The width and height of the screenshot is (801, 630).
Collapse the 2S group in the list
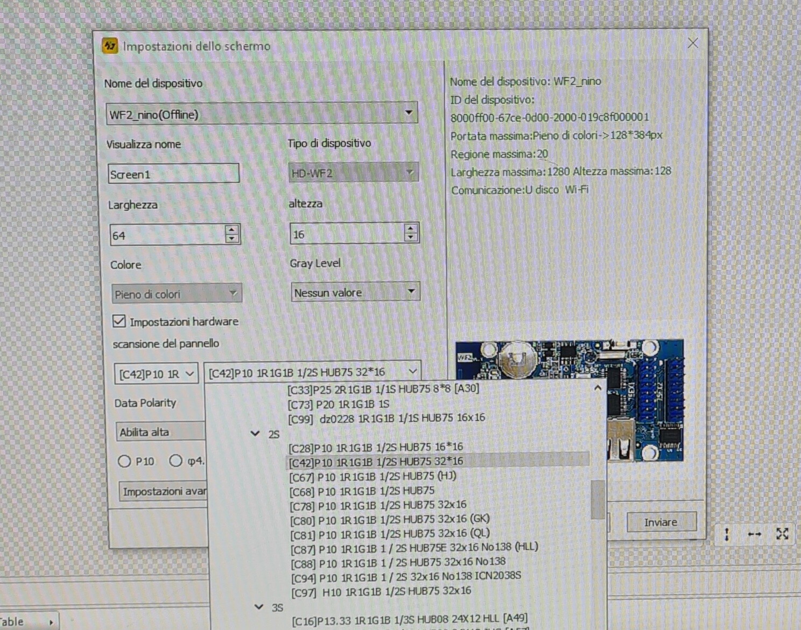tap(255, 434)
